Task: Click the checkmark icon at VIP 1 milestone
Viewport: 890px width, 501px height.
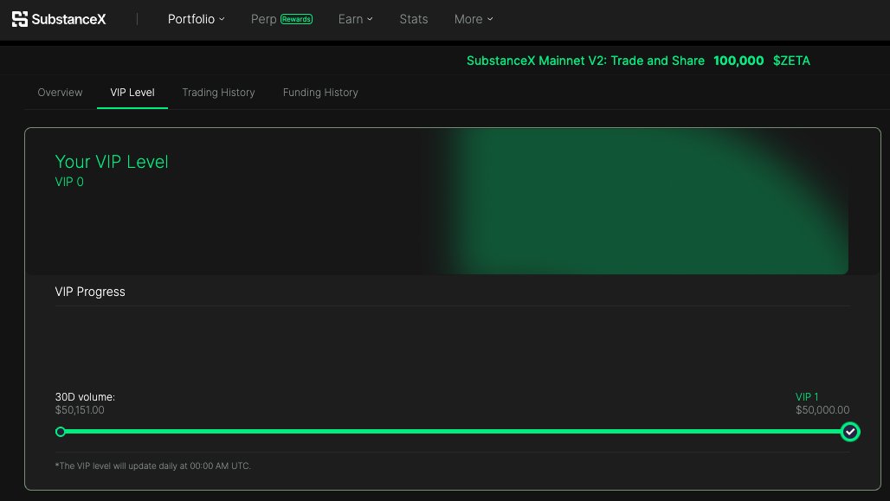Action: tap(849, 432)
